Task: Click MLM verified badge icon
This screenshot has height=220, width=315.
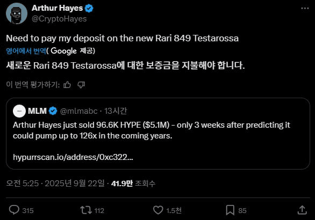Action: click(x=53, y=111)
